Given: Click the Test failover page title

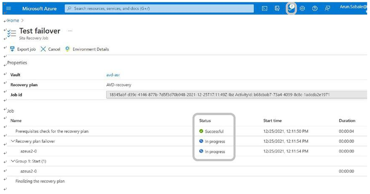Looking at the screenshot, I should point(40,31).
